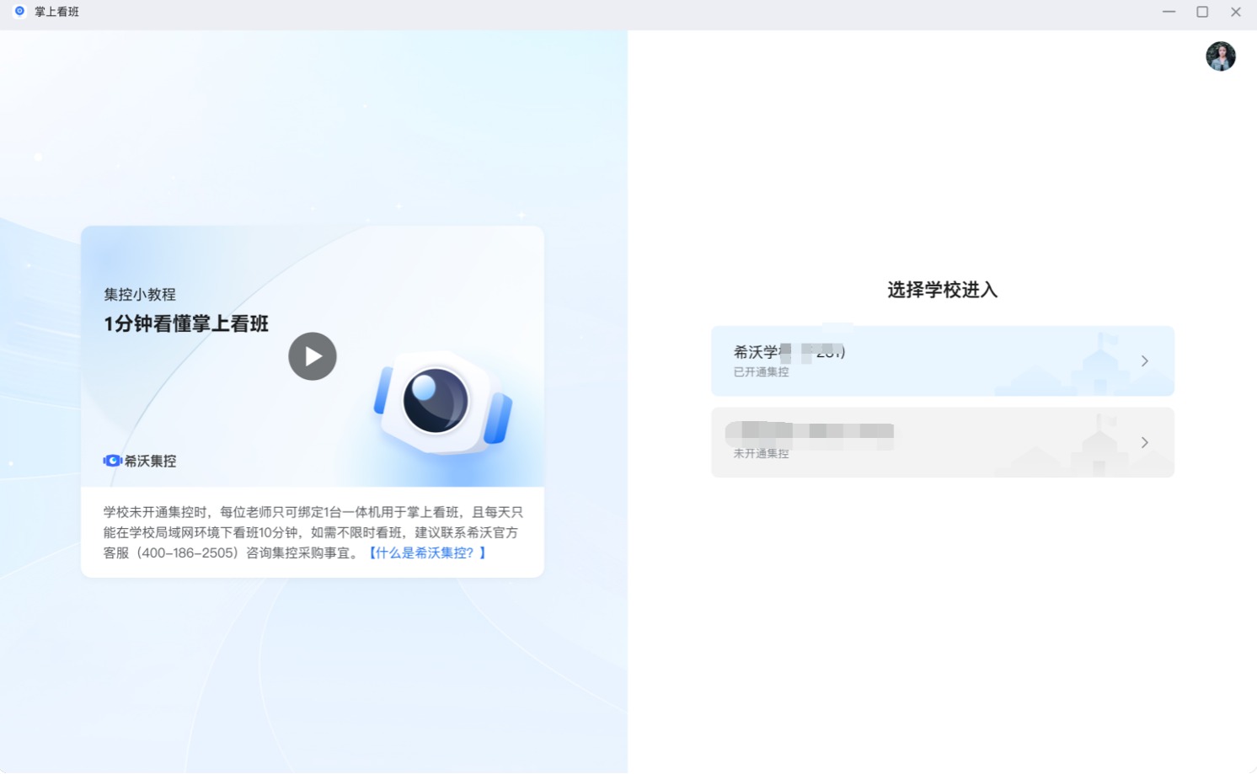Screen dimensions: 1257x774
Task: Maximize the 掌上看班 window
Action: tap(1202, 12)
